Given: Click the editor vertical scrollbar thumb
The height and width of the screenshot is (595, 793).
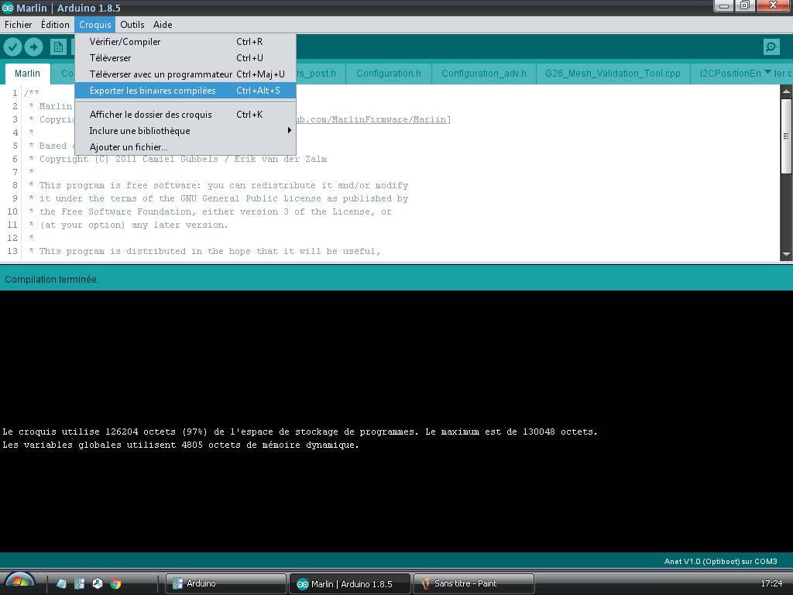Looking at the screenshot, I should click(786, 136).
